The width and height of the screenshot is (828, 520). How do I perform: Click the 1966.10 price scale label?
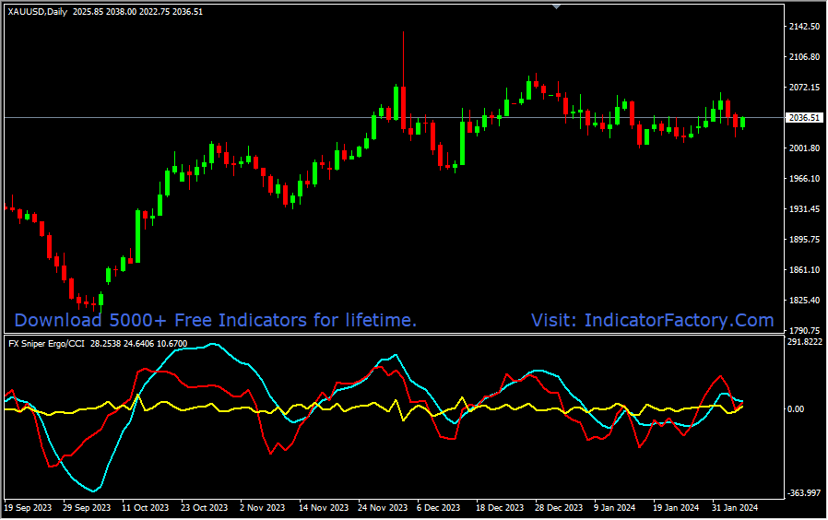point(804,179)
